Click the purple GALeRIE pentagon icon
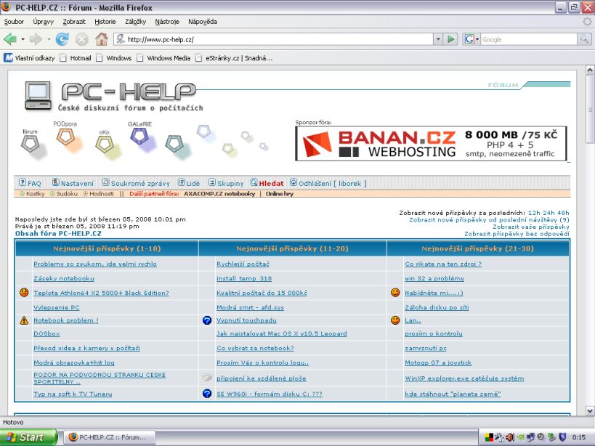Viewport: 595px width, 446px height. point(139,136)
